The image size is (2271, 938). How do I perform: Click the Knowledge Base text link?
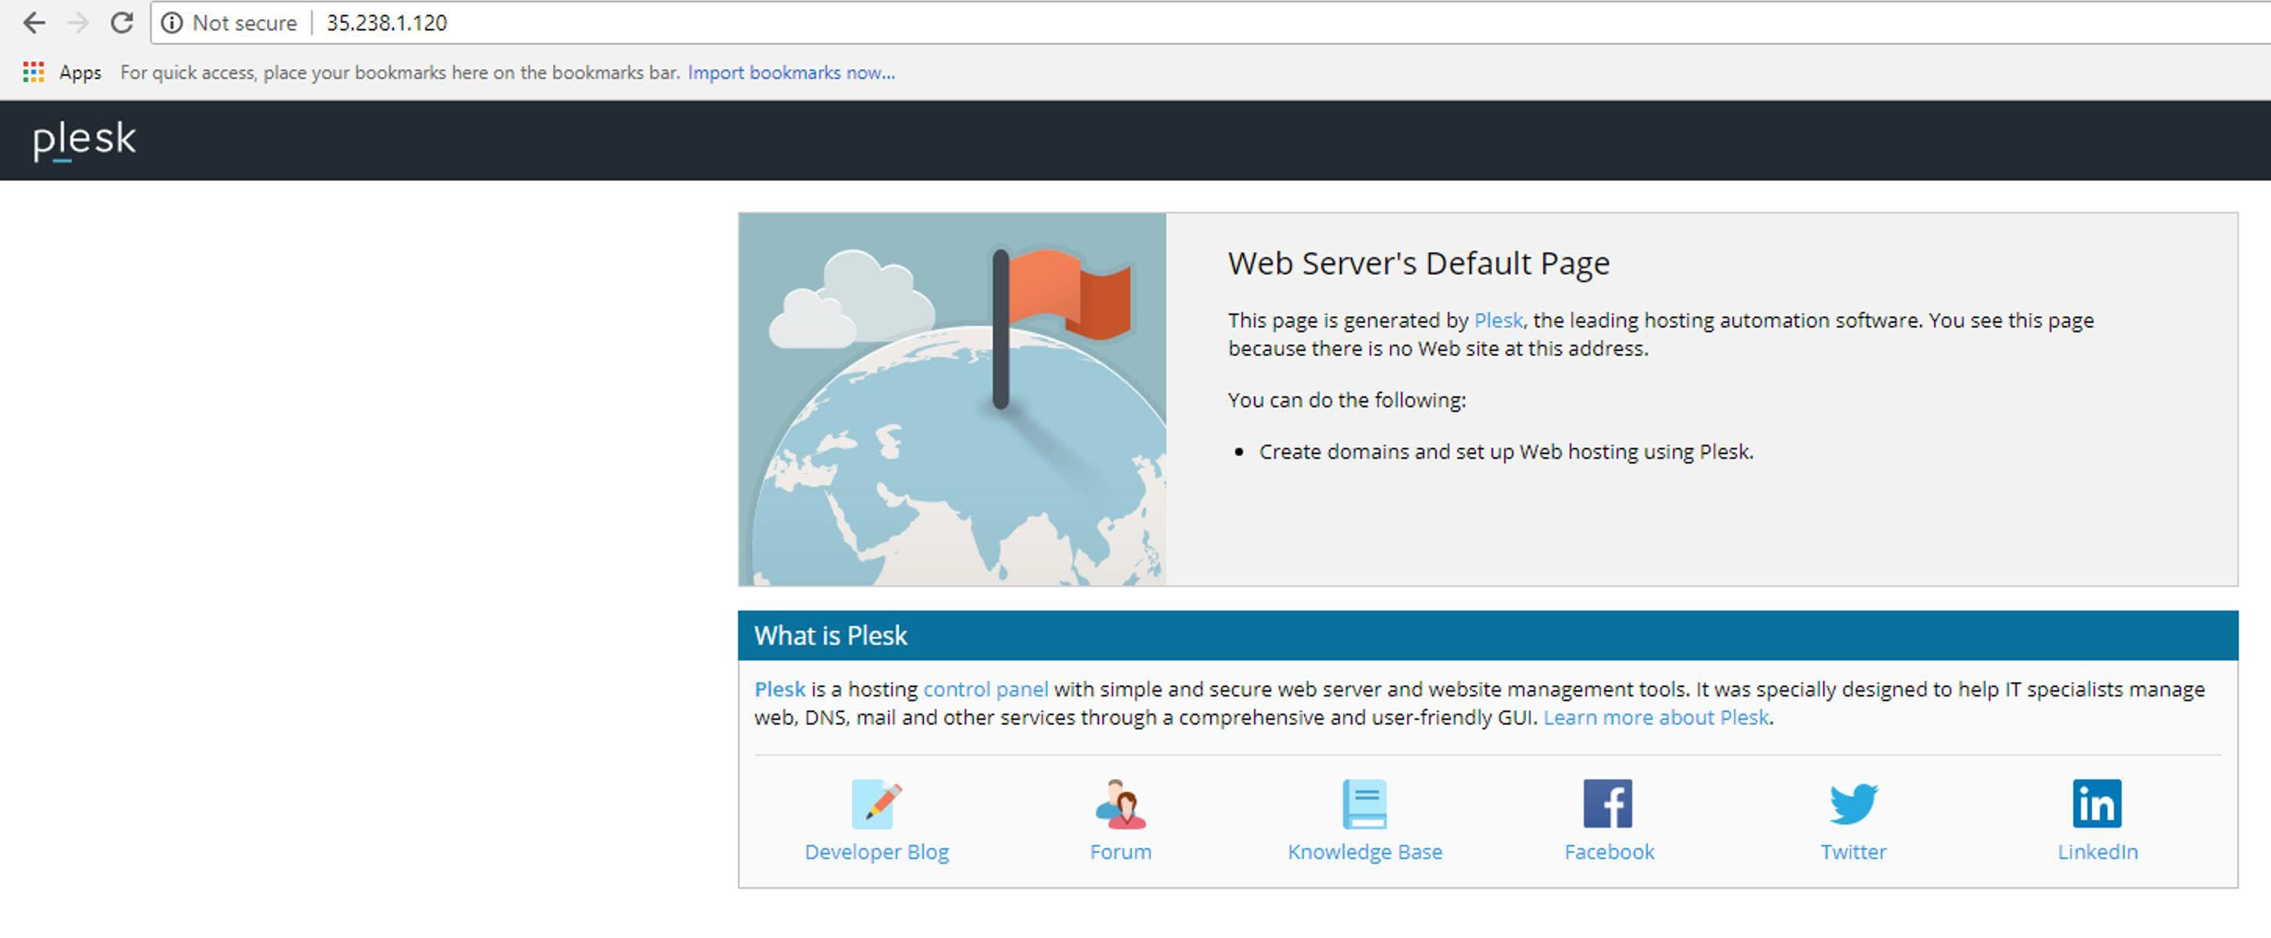tap(1364, 853)
